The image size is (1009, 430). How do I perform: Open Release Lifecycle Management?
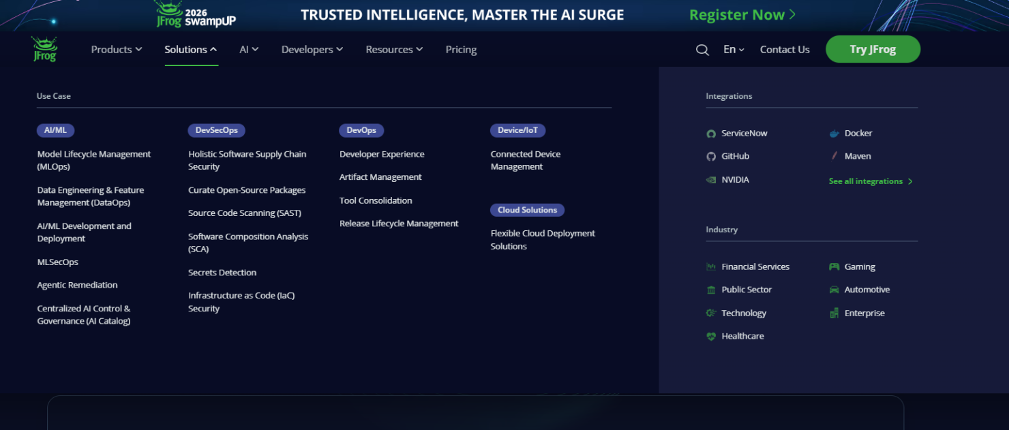(399, 224)
